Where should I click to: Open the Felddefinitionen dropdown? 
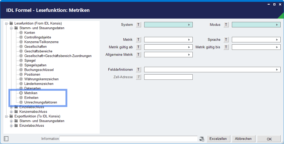[277, 70]
